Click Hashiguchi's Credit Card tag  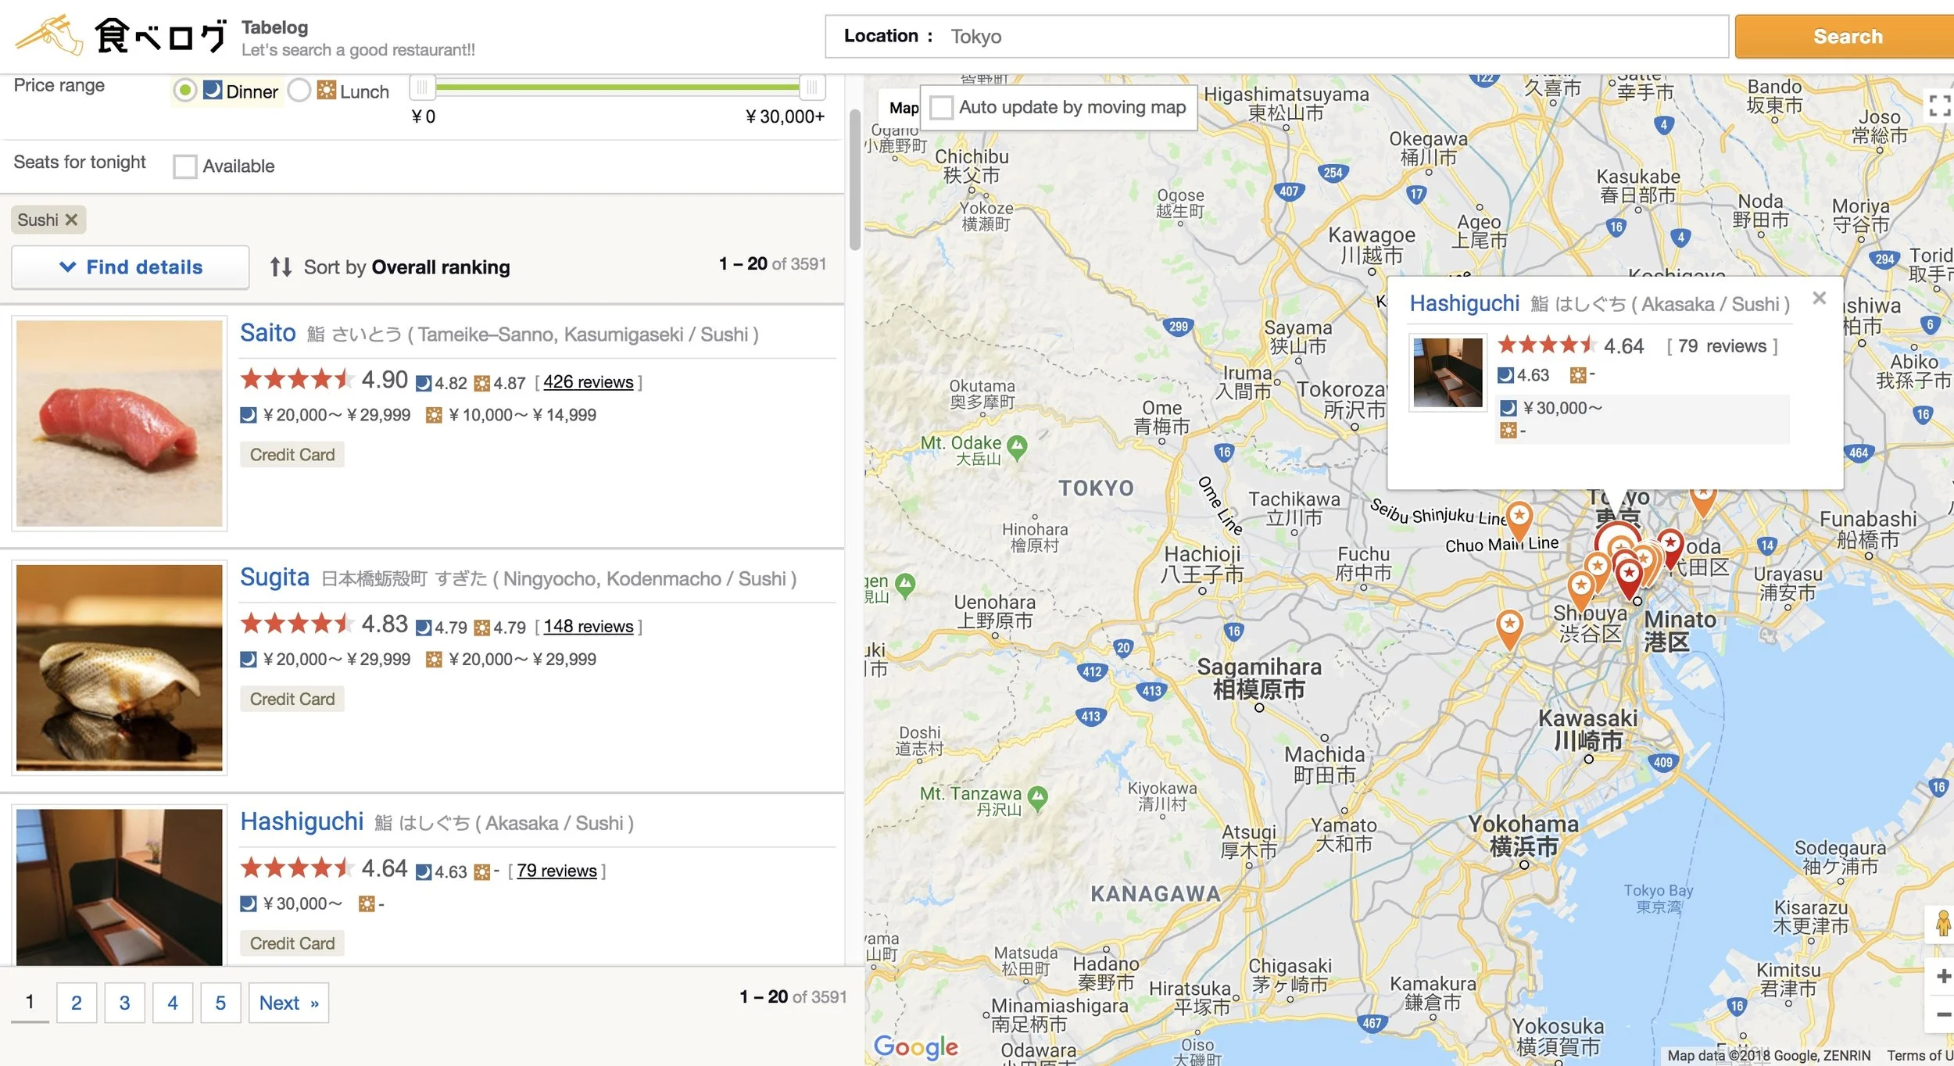coord(292,943)
